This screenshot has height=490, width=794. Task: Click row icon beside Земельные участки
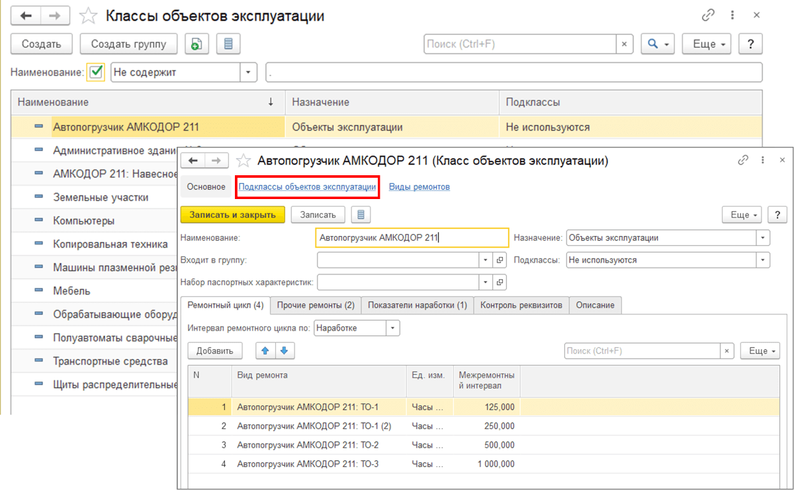(38, 197)
